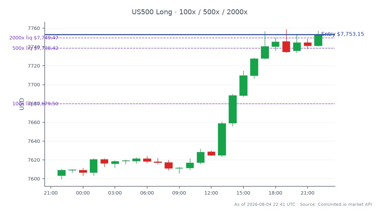Image resolution: width=381 pixels, height=216 pixels.
Task: Select the 2000x liq $7,749.47 label
Action: (34, 38)
